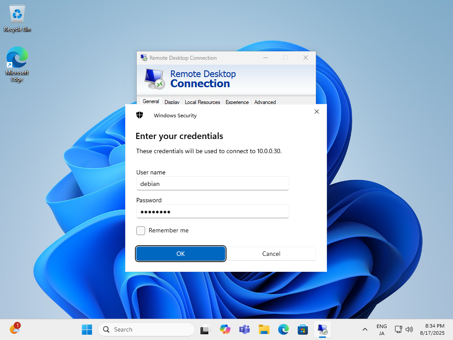Image resolution: width=453 pixels, height=340 pixels.
Task: Switch to the Display tab
Action: 172,102
